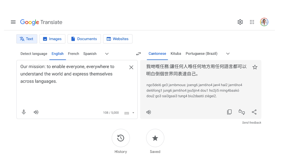Copy the translation to clipboard
Viewport: 285px width, 165px height.
pyautogui.click(x=229, y=112)
